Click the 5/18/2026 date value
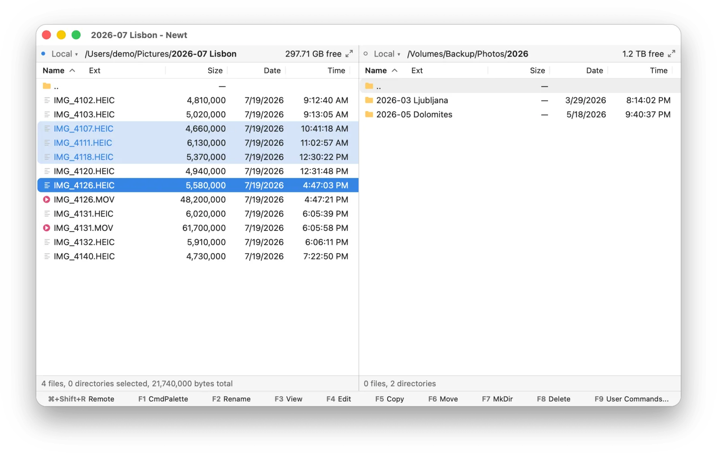The height and width of the screenshot is (454, 717). click(x=586, y=115)
